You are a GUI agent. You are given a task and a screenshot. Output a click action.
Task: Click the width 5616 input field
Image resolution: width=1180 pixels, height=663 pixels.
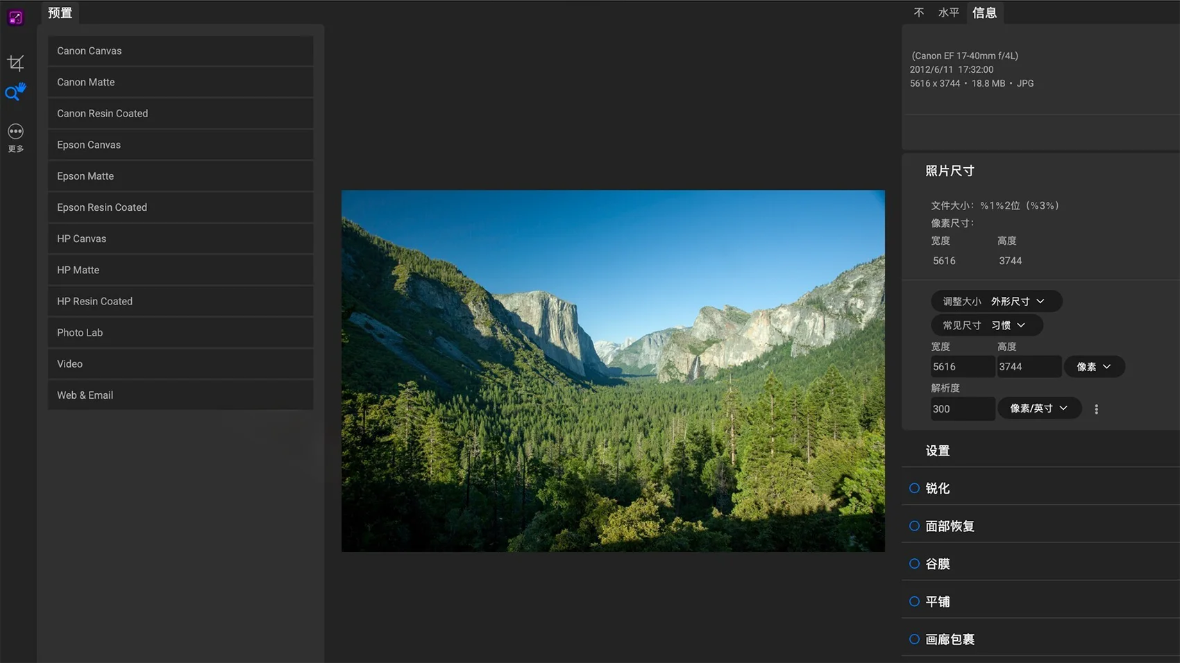[961, 367]
